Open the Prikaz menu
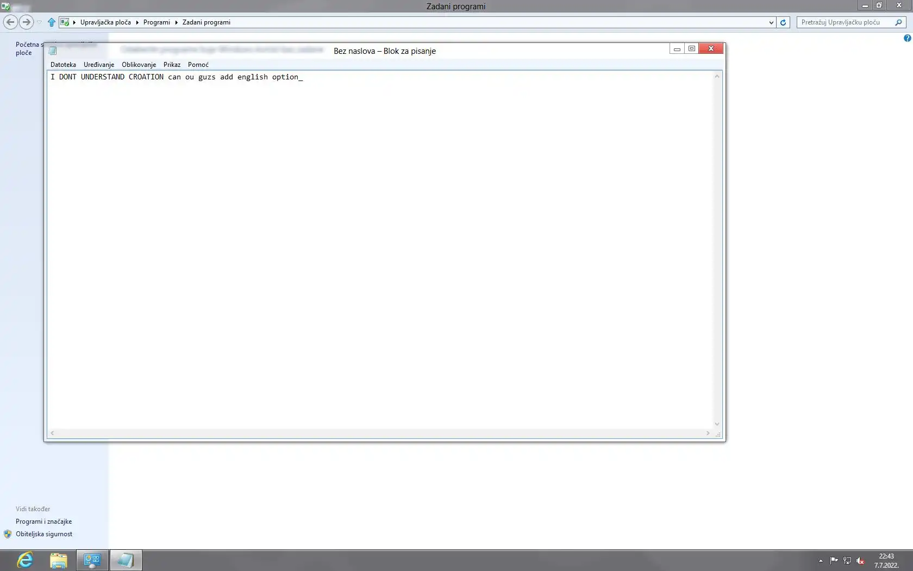Image resolution: width=913 pixels, height=571 pixels. point(172,65)
